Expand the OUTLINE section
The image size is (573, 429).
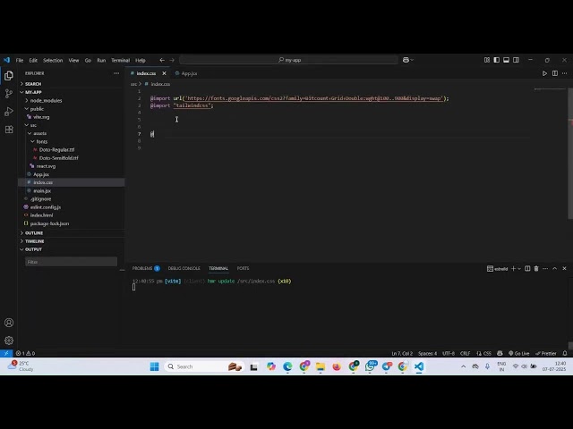point(72,232)
